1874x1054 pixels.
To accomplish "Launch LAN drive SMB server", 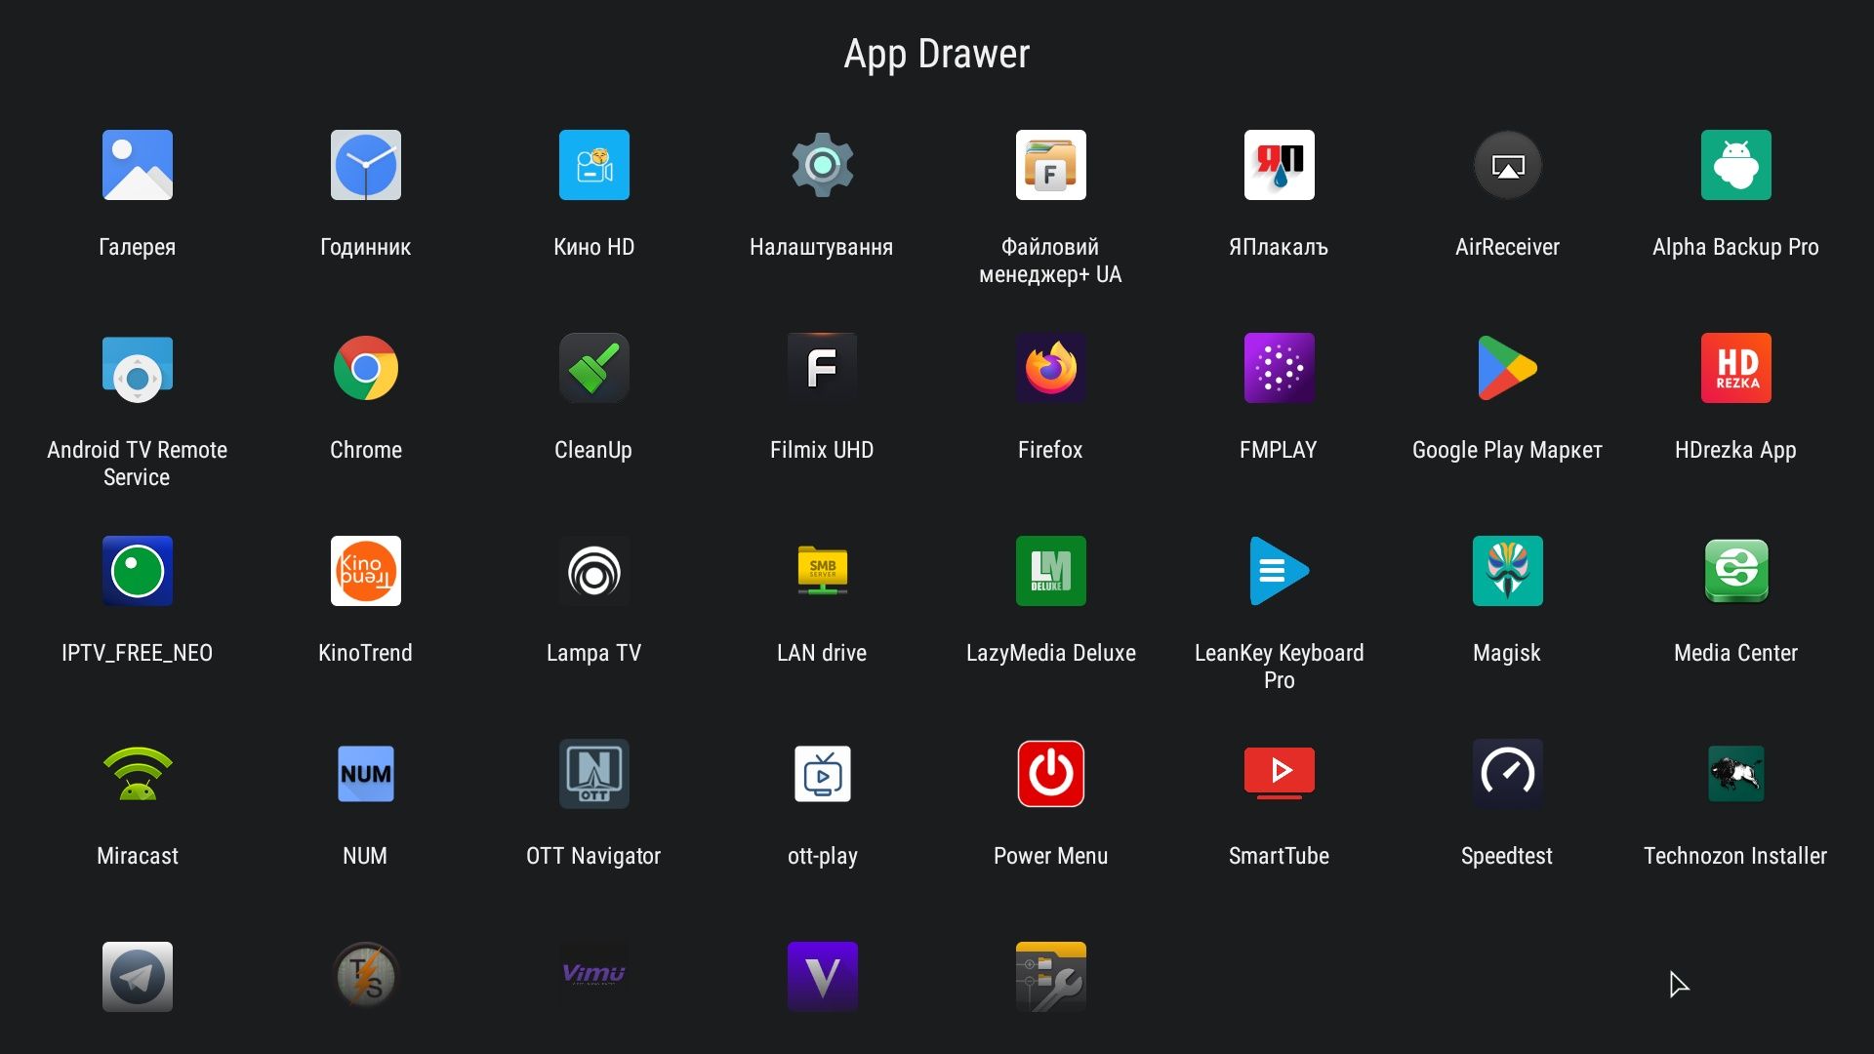I will coord(823,571).
